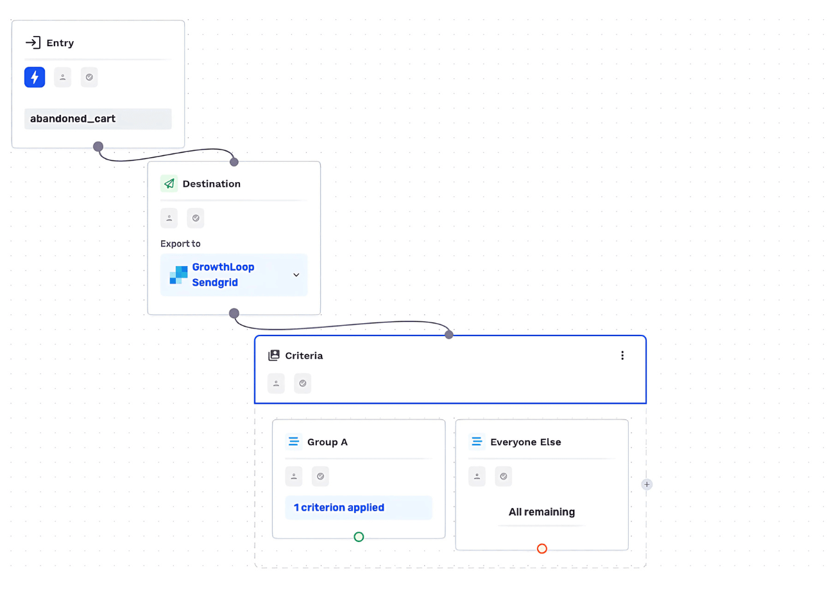Click the person icon in Group A
This screenshot has height=592, width=836.
coord(294,477)
